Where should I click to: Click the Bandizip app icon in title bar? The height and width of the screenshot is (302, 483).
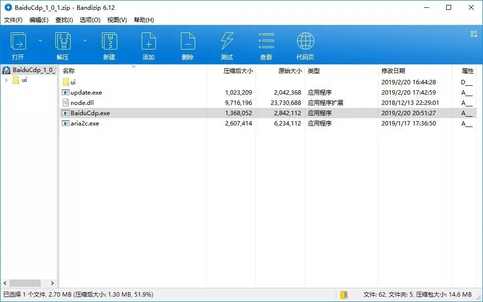tap(8, 7)
